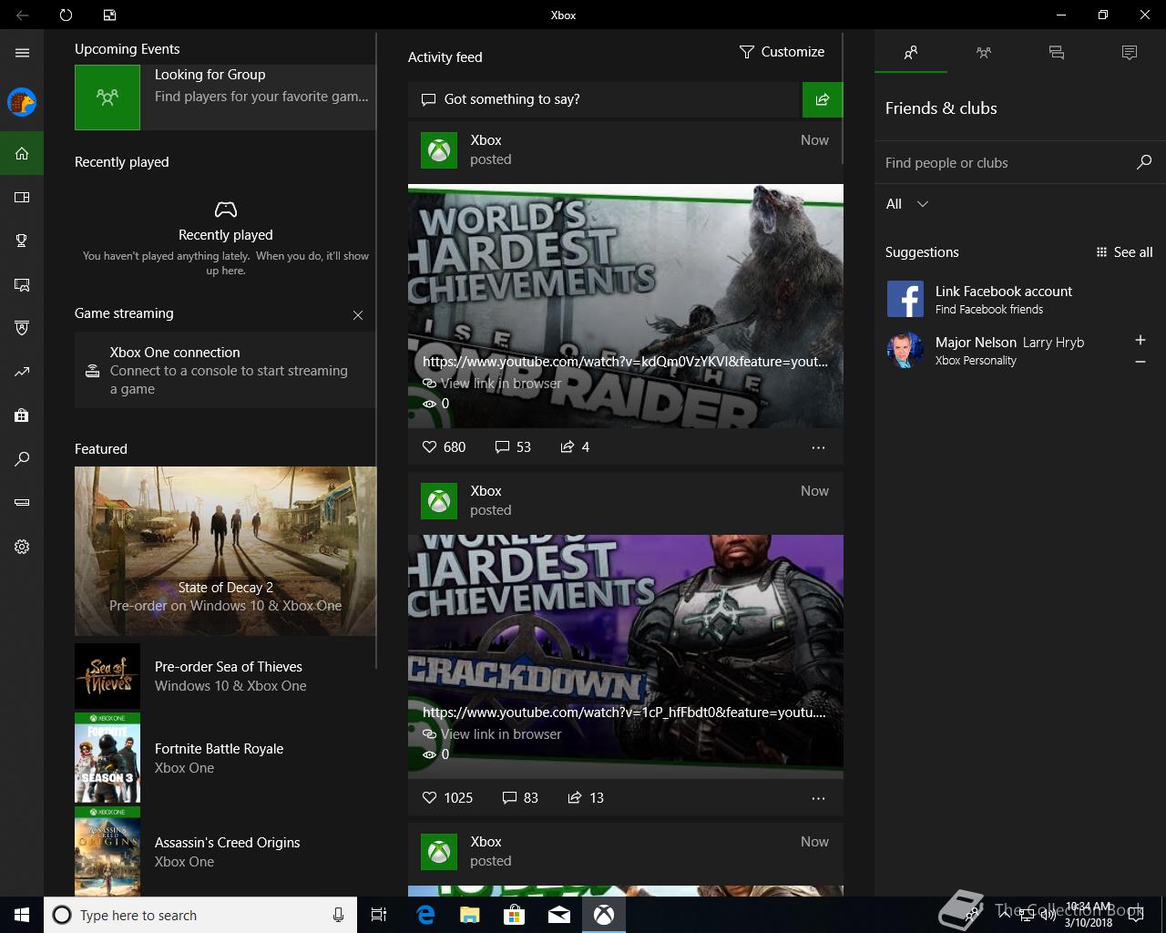Refresh the Xbox app from title bar
This screenshot has height=933, width=1166.
pyautogui.click(x=66, y=15)
